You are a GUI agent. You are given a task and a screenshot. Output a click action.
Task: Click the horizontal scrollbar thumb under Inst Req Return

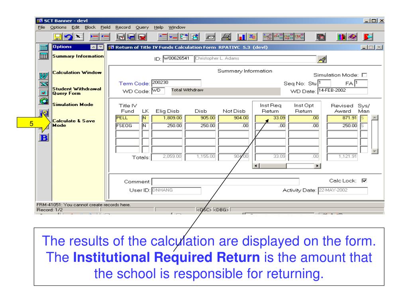pyautogui.click(x=273, y=166)
